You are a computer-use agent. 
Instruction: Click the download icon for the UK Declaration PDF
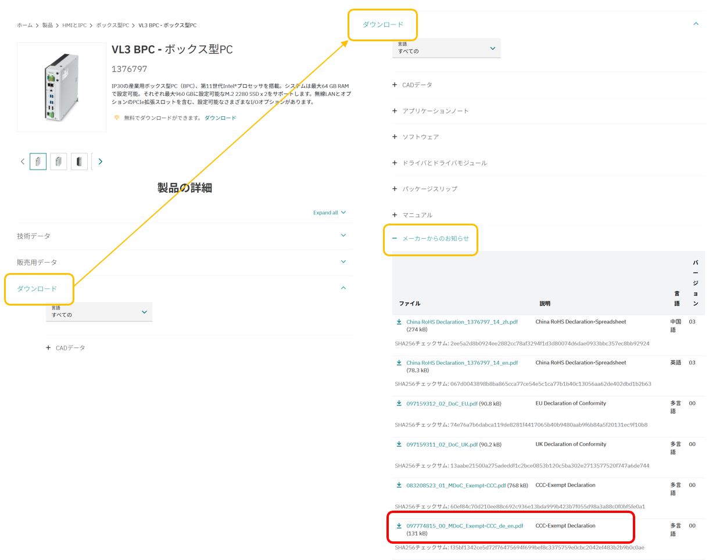point(399,444)
